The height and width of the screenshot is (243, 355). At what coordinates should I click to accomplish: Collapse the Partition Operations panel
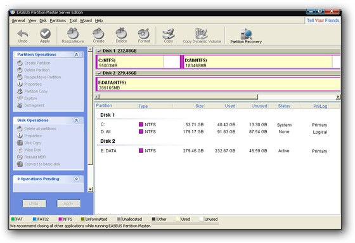click(77, 55)
